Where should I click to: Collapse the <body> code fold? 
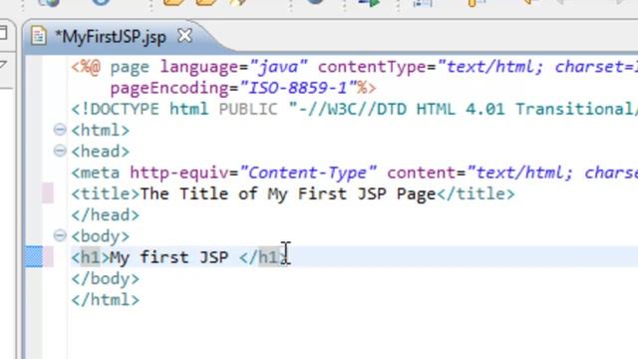(x=60, y=235)
